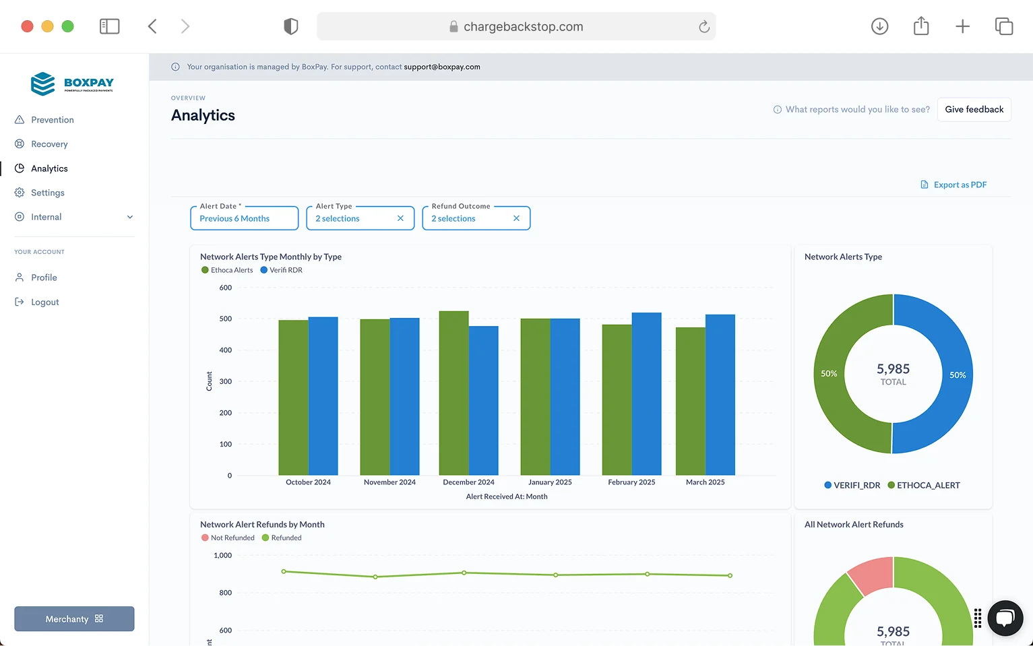This screenshot has height=646, width=1033.
Task: Click the dotted drag handle beside chat
Action: pyautogui.click(x=977, y=618)
